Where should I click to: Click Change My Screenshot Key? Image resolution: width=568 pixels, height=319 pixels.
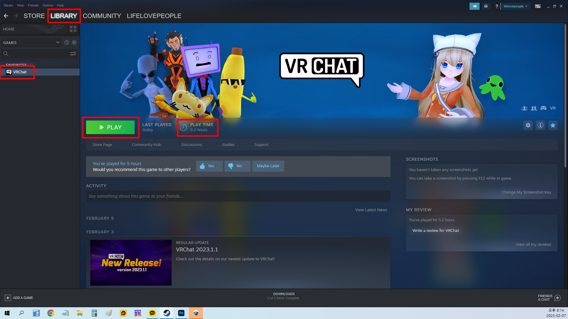[x=526, y=192]
